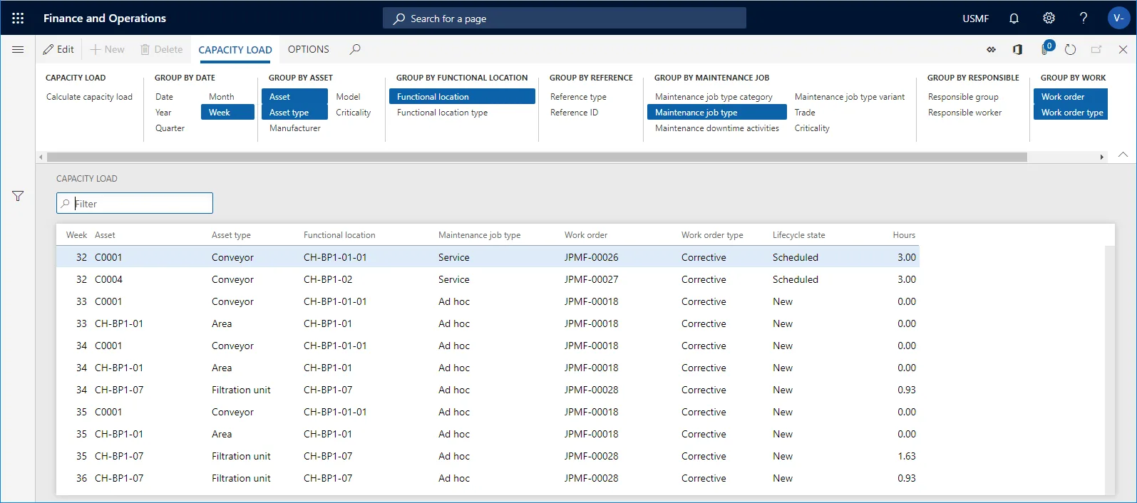1137x503 pixels.
Task: Enable Manufacturer grouping
Action: (295, 128)
